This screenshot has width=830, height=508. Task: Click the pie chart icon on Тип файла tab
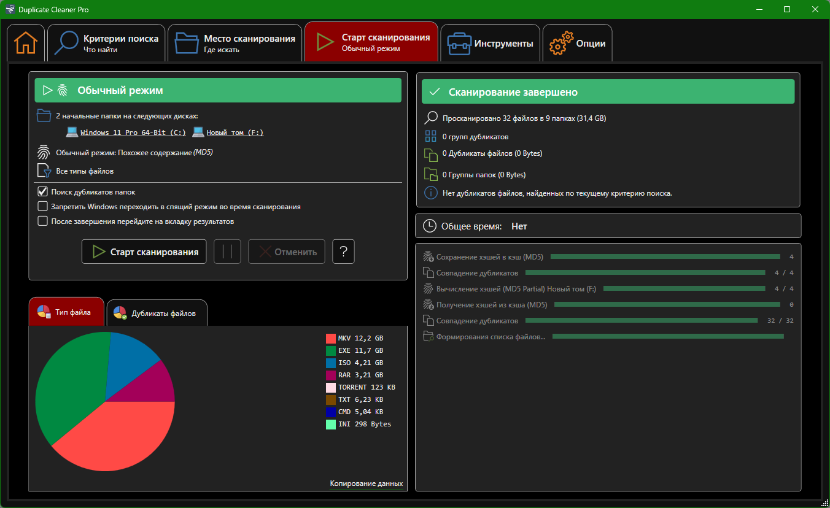pos(44,312)
